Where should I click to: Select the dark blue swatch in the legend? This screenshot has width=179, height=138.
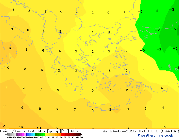click(x=27, y=134)
